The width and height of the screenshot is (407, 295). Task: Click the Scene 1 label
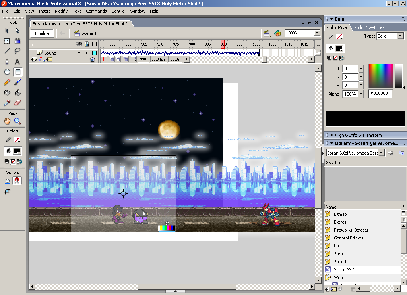[x=89, y=33]
